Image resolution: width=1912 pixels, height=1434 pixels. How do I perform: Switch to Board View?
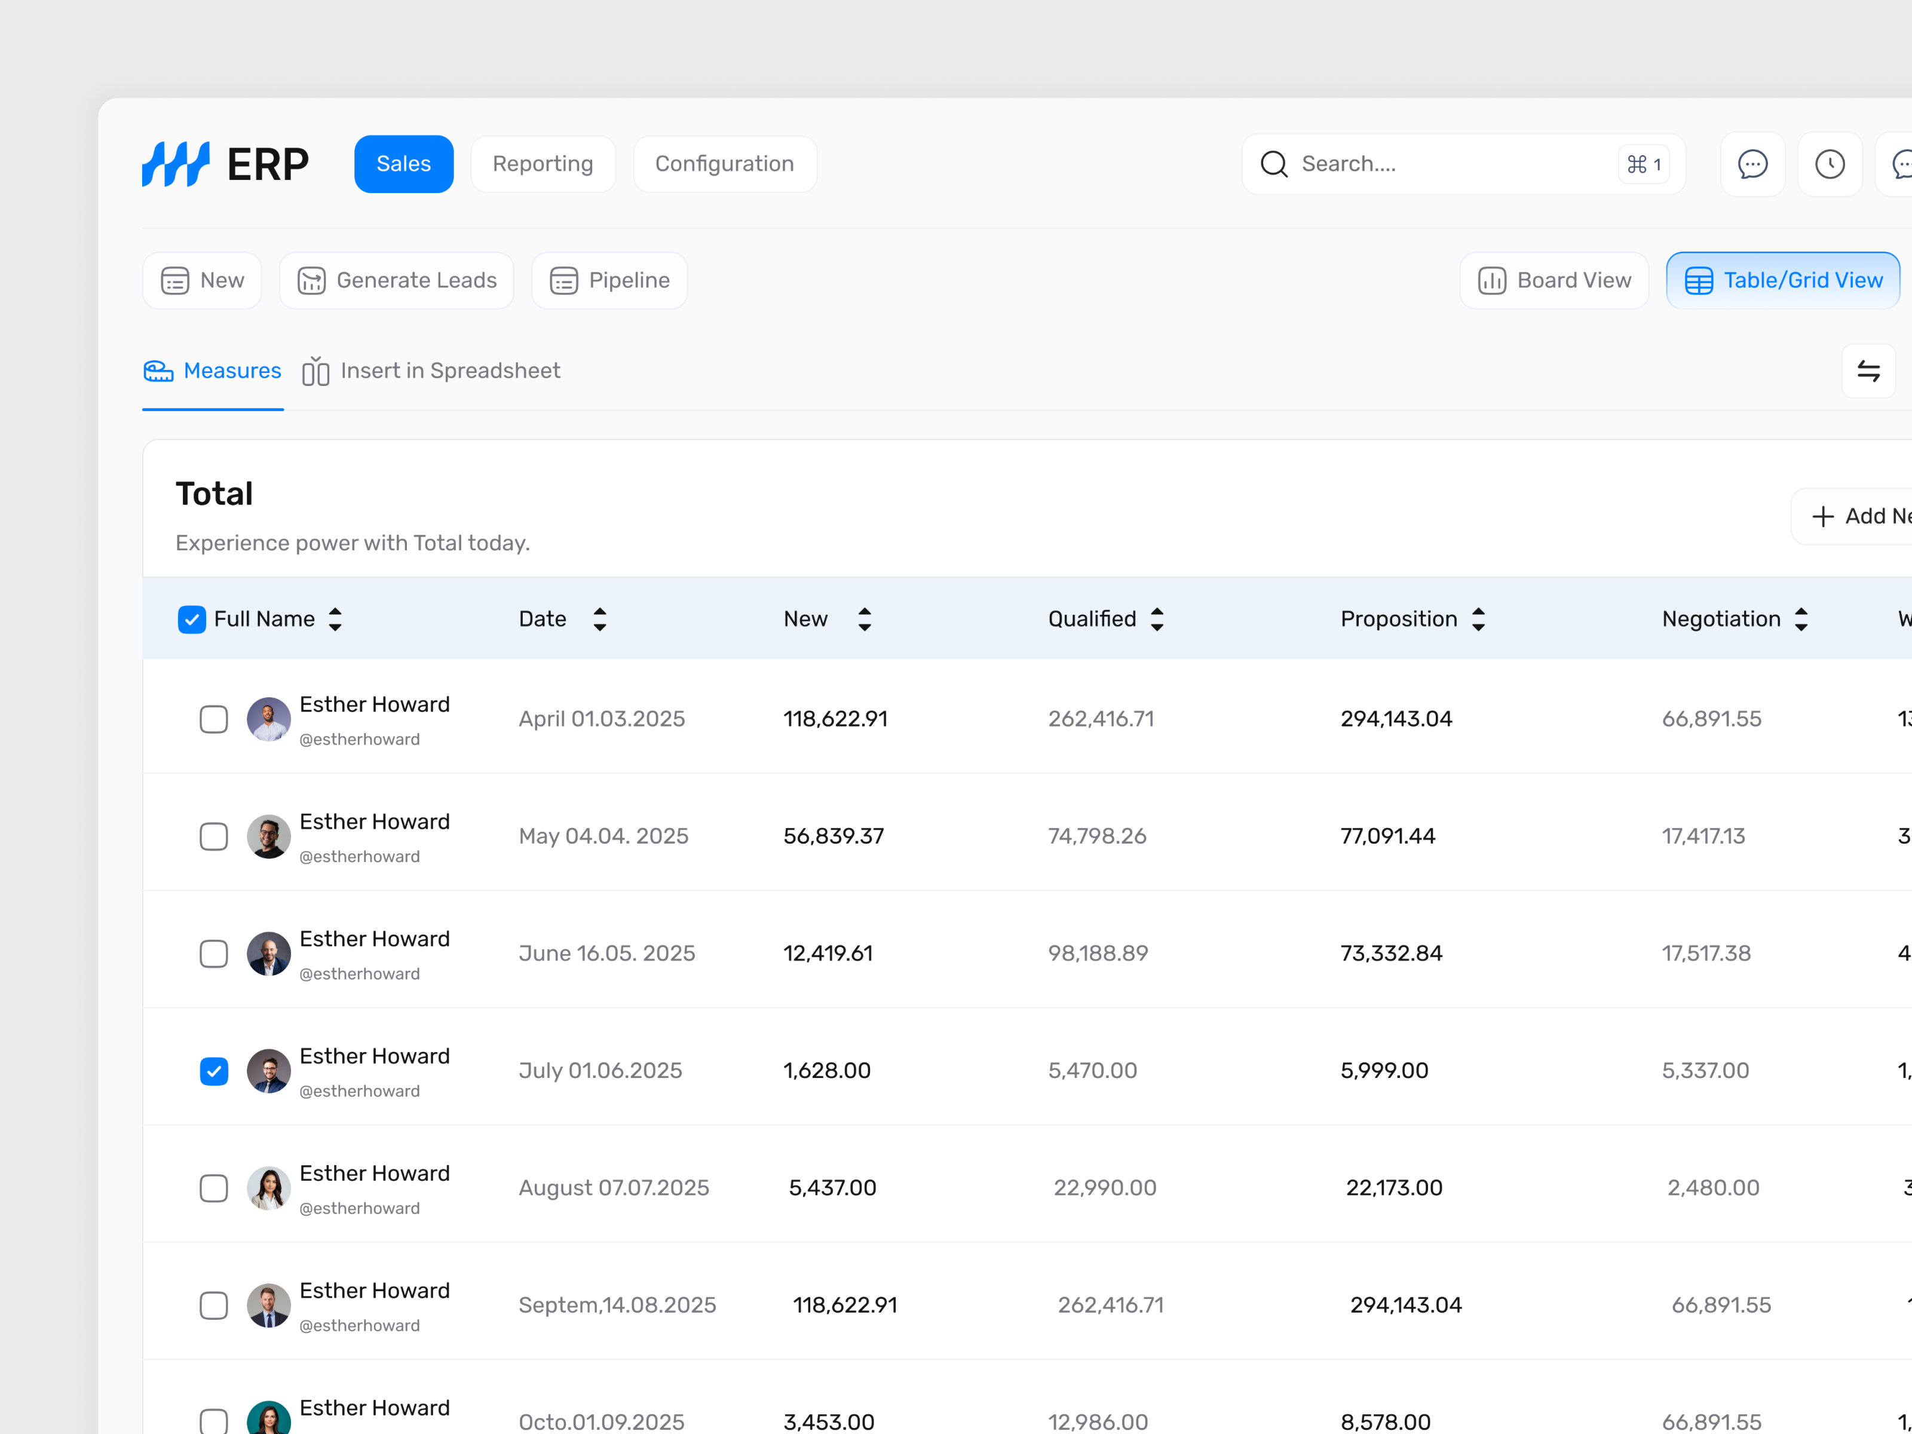1553,280
